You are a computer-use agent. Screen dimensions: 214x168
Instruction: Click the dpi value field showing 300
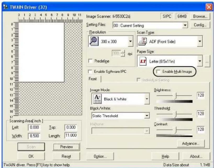click(x=116, y=53)
